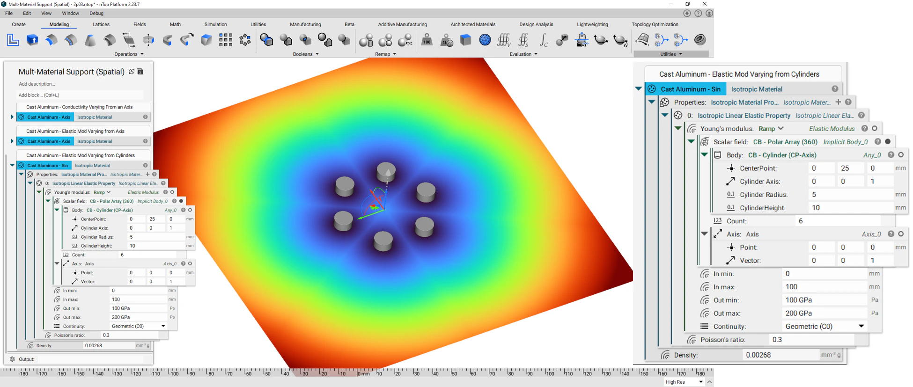
Task: Switch to the Lattices ribbon tab
Action: (x=101, y=24)
